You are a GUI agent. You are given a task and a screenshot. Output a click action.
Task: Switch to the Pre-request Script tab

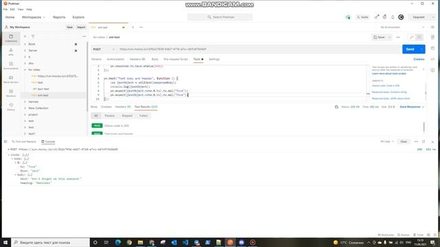tap(176, 59)
